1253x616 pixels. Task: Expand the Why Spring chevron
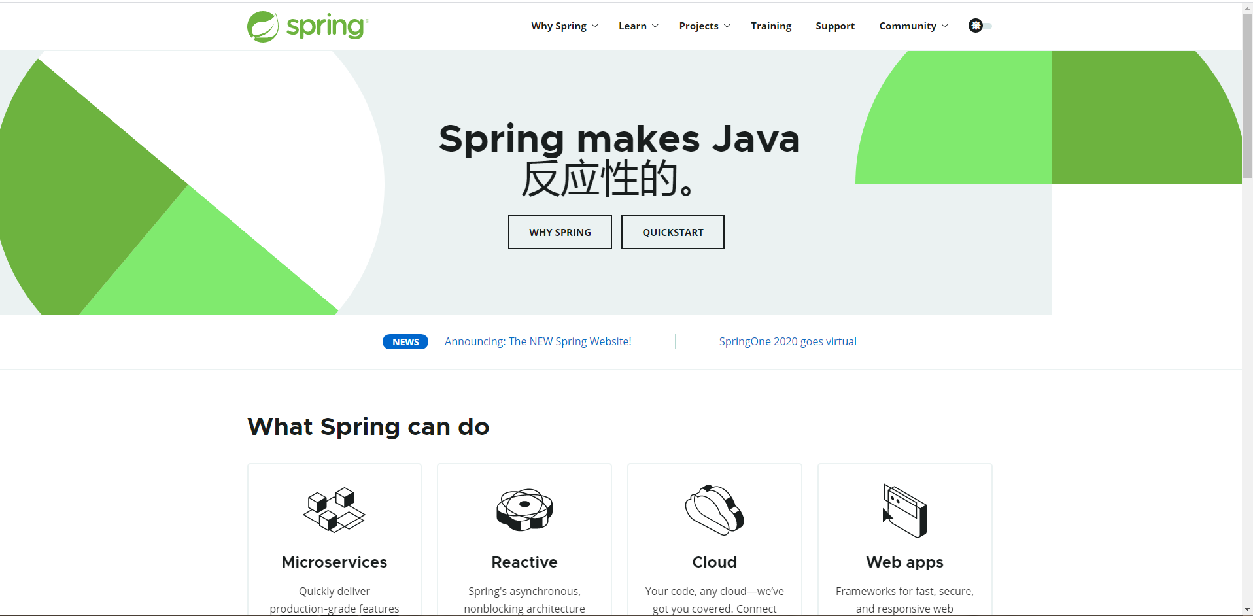pos(595,26)
